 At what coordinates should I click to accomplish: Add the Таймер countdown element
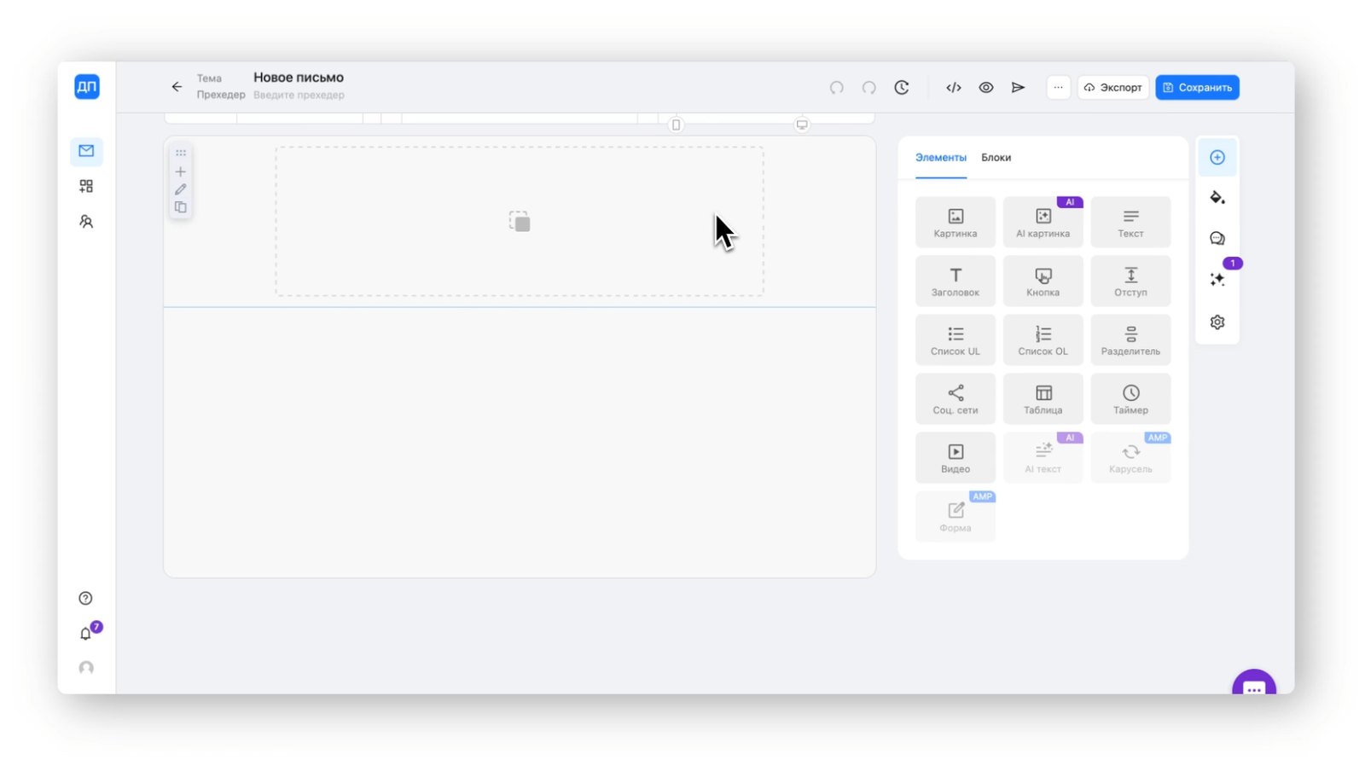[1130, 398]
